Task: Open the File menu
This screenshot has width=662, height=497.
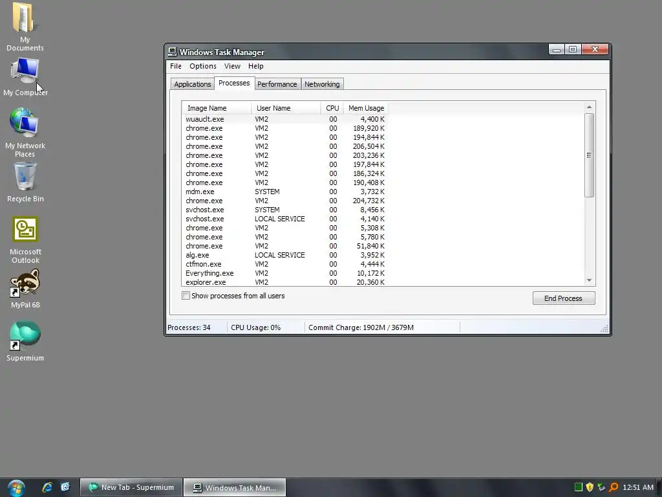Action: tap(176, 66)
